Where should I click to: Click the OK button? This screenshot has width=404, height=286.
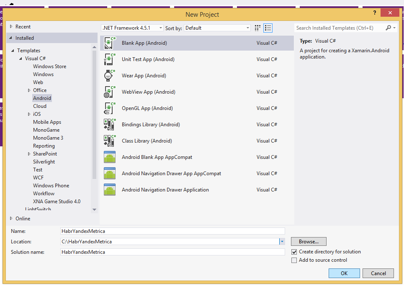(344, 273)
